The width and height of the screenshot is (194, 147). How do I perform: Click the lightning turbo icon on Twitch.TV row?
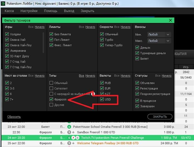[73, 138]
